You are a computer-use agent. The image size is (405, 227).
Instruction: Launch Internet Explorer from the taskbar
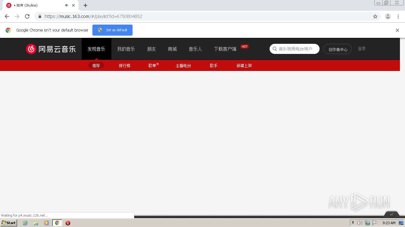[x=25, y=223]
